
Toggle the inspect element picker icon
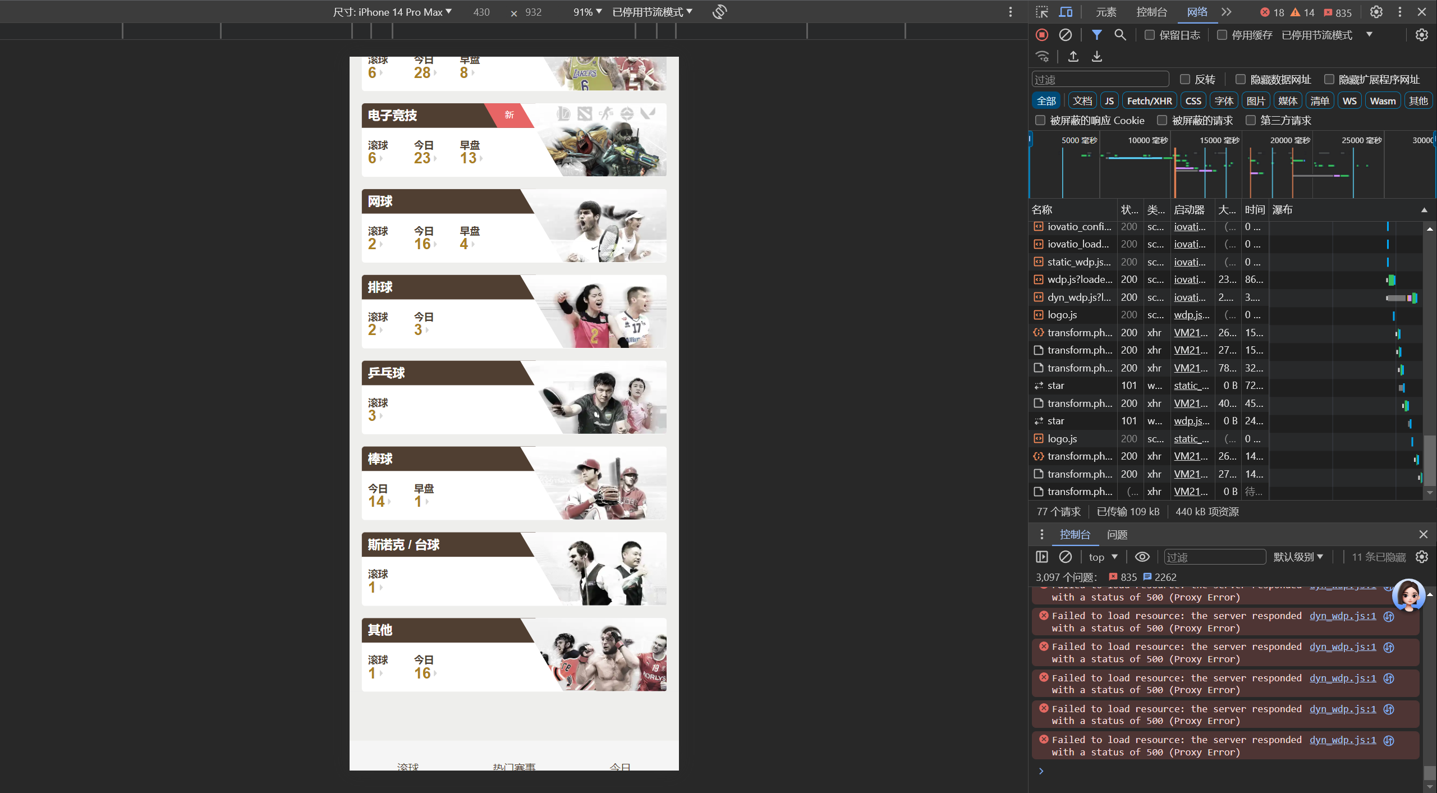(1042, 12)
